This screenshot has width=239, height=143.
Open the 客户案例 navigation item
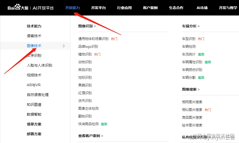tap(150, 8)
